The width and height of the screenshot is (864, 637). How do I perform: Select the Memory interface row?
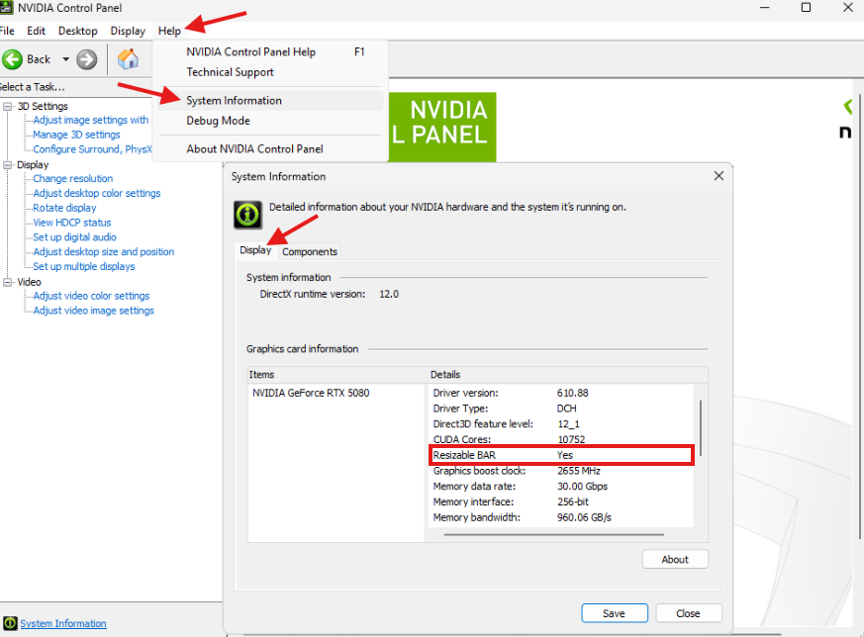coord(561,501)
